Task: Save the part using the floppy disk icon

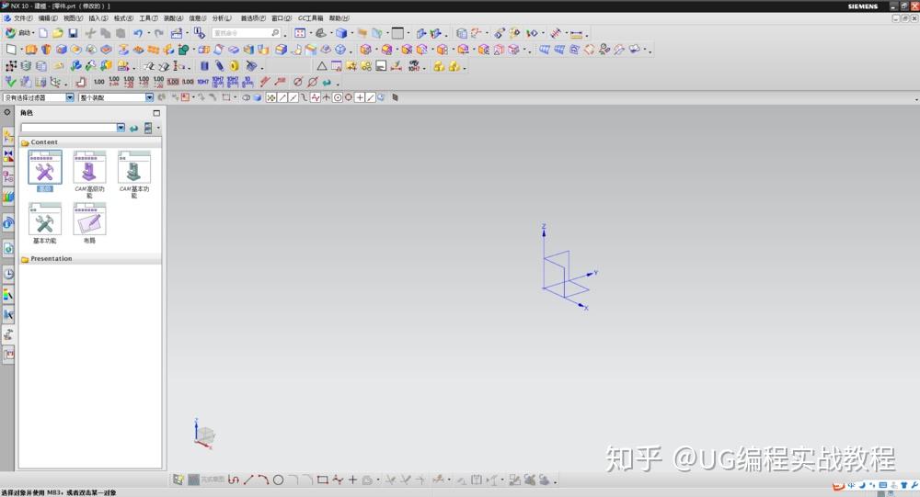Action: (x=73, y=33)
